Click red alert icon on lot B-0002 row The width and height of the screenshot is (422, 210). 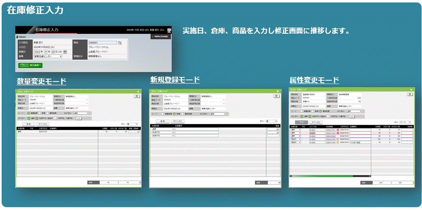pos(338,133)
